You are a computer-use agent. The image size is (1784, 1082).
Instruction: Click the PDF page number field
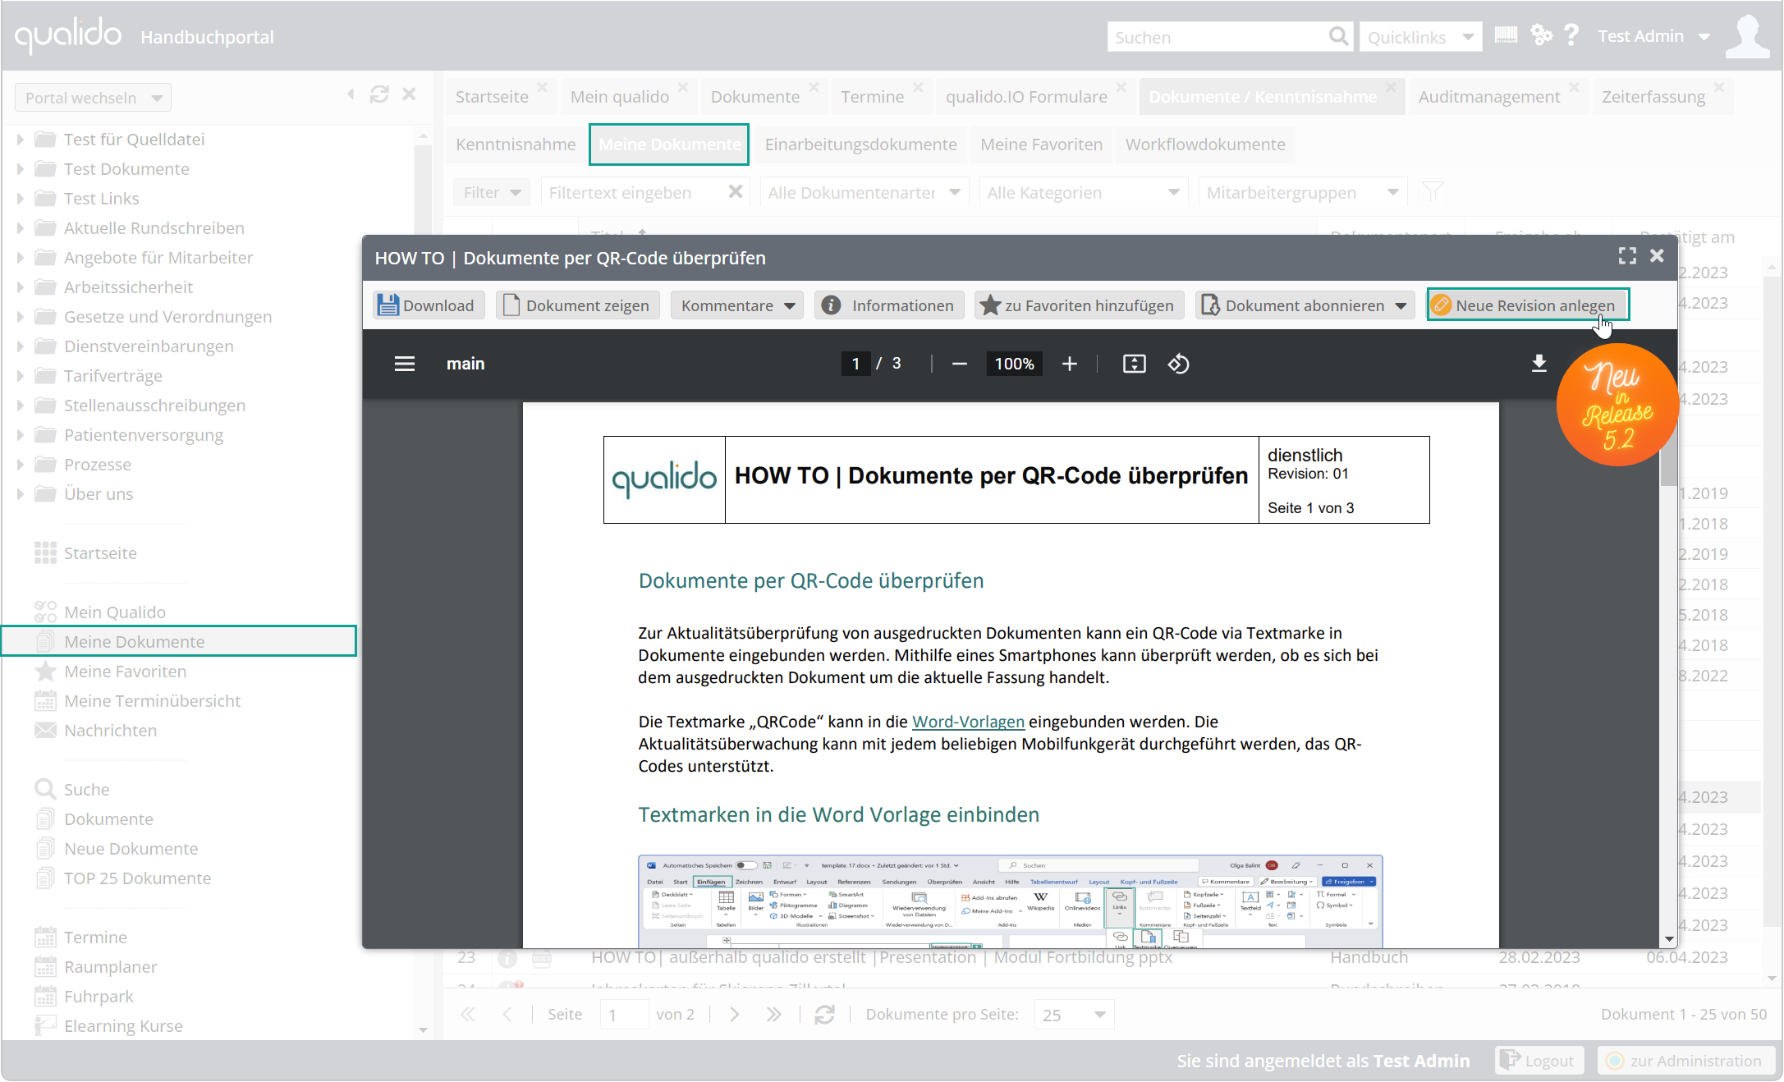855,364
